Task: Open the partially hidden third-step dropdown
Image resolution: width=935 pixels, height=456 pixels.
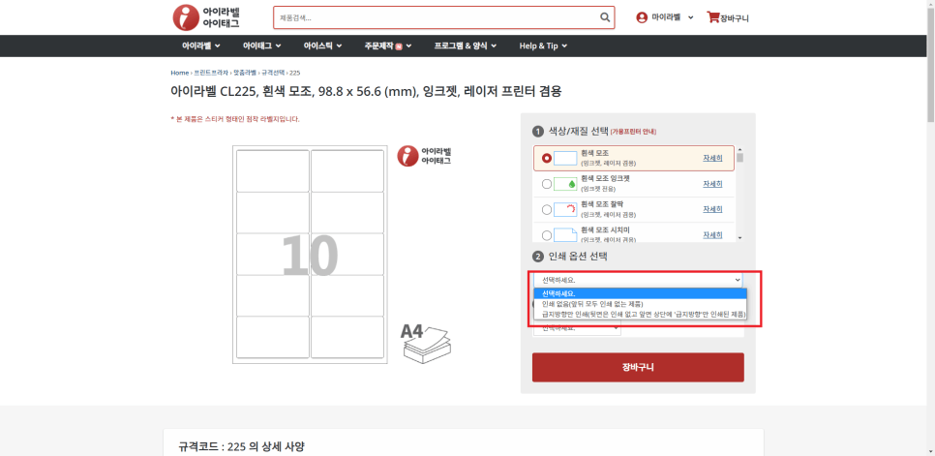Action: click(x=577, y=329)
